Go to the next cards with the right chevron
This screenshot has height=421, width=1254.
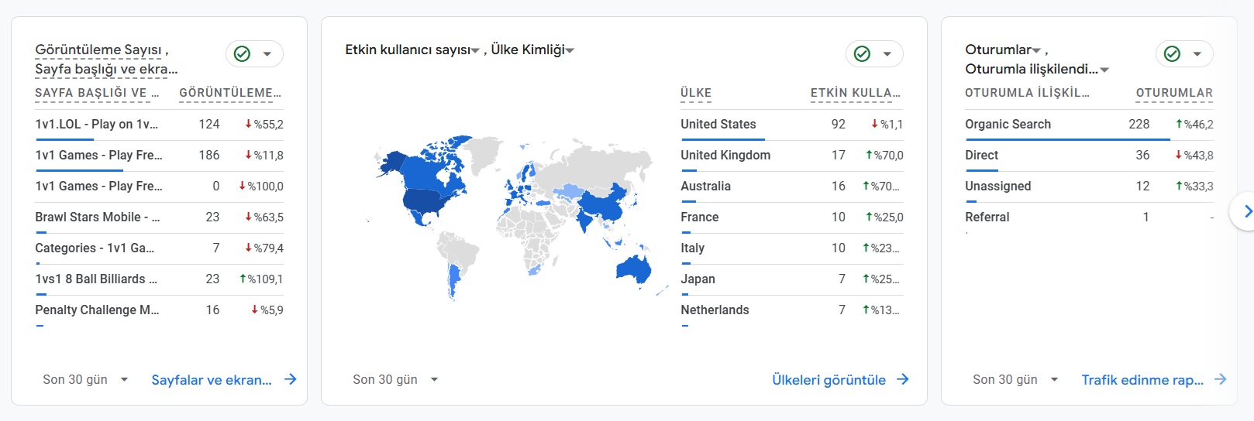tap(1246, 210)
